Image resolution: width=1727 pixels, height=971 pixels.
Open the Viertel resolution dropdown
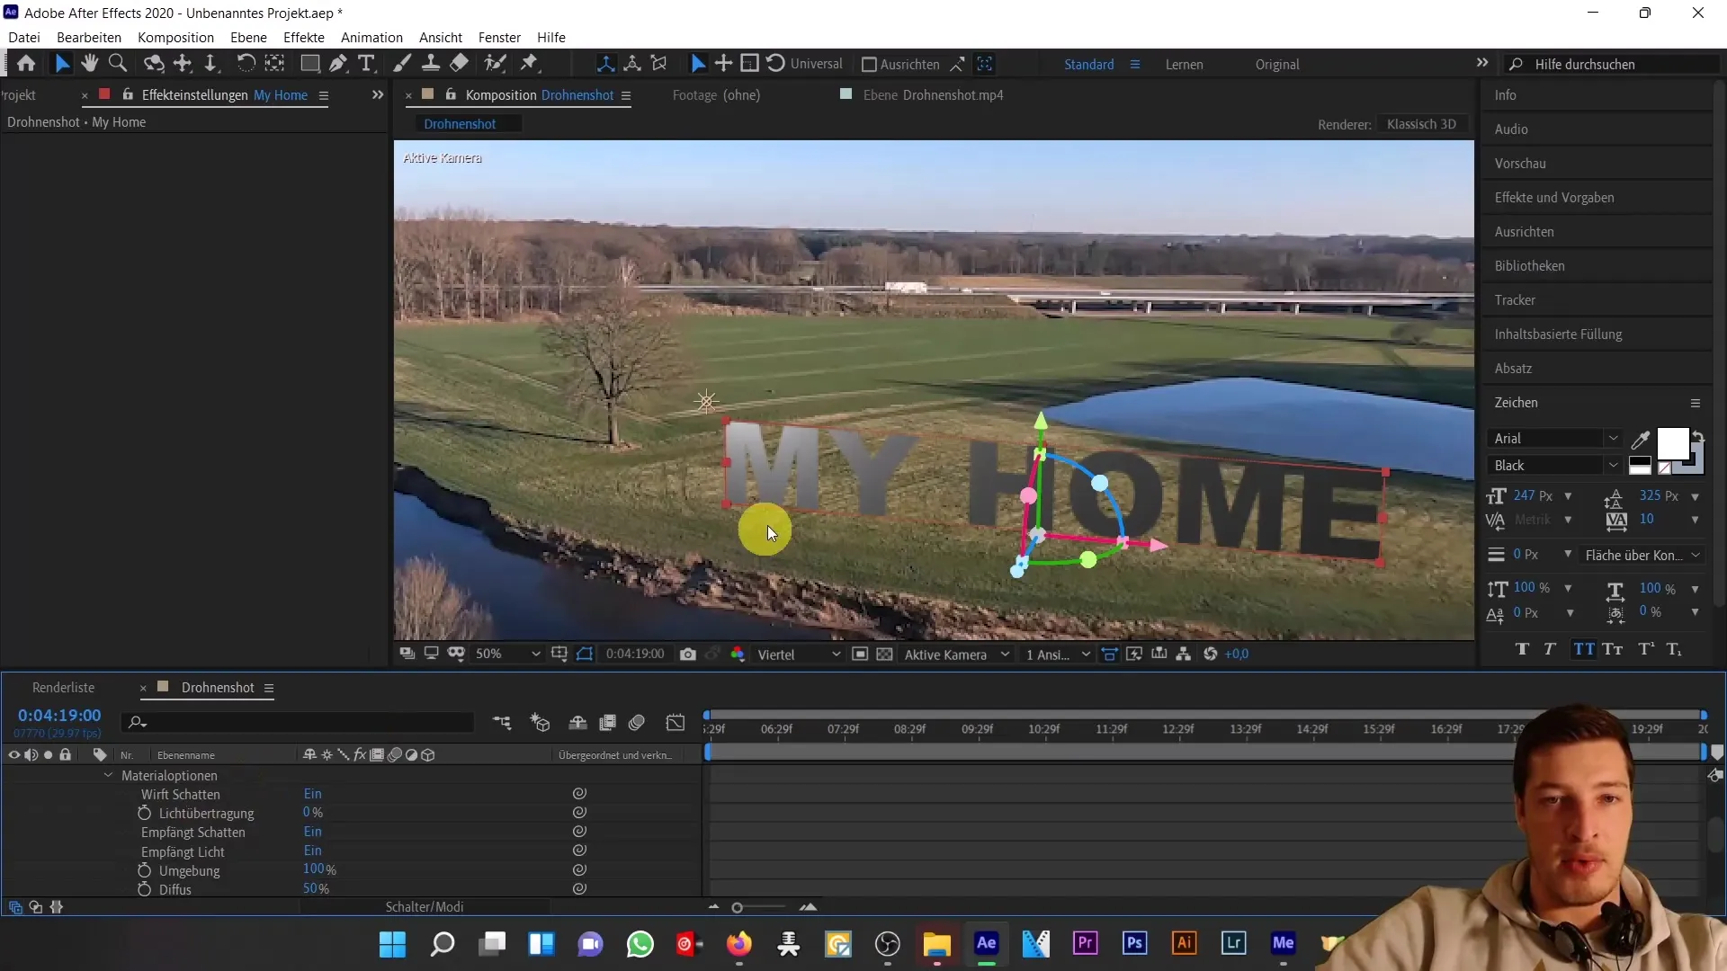pyautogui.click(x=799, y=655)
